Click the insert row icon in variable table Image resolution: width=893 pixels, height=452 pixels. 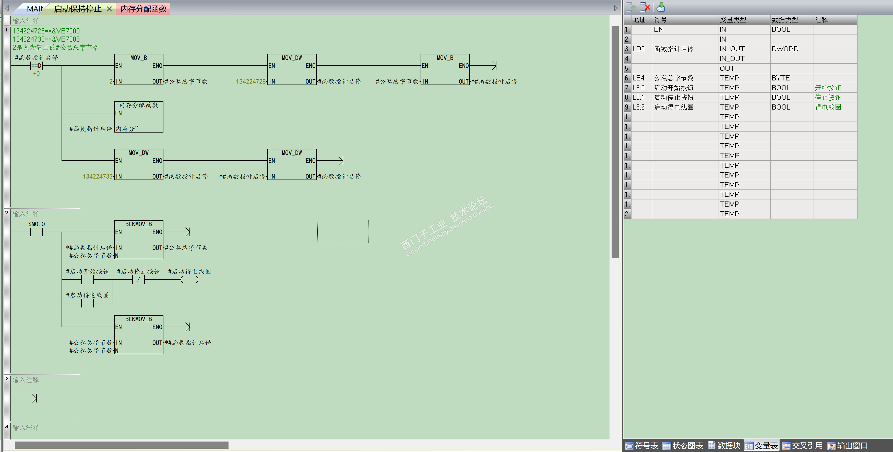click(631, 7)
